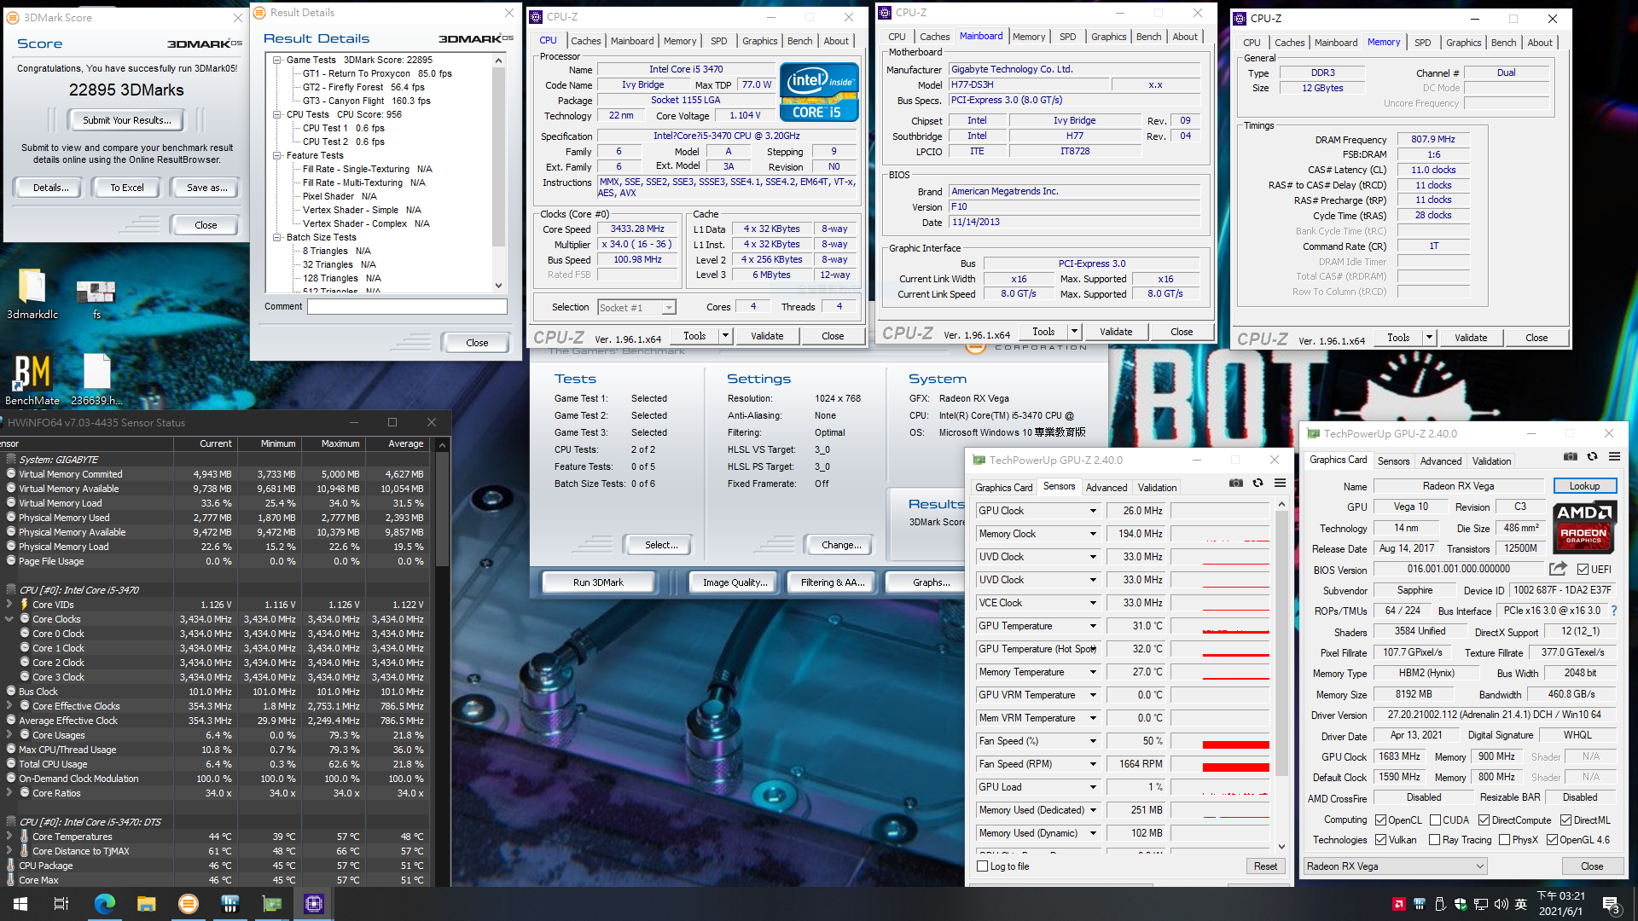Viewport: 1638px width, 921px height.
Task: Toggle the DirectML checkbox
Action: pyautogui.click(x=1566, y=820)
